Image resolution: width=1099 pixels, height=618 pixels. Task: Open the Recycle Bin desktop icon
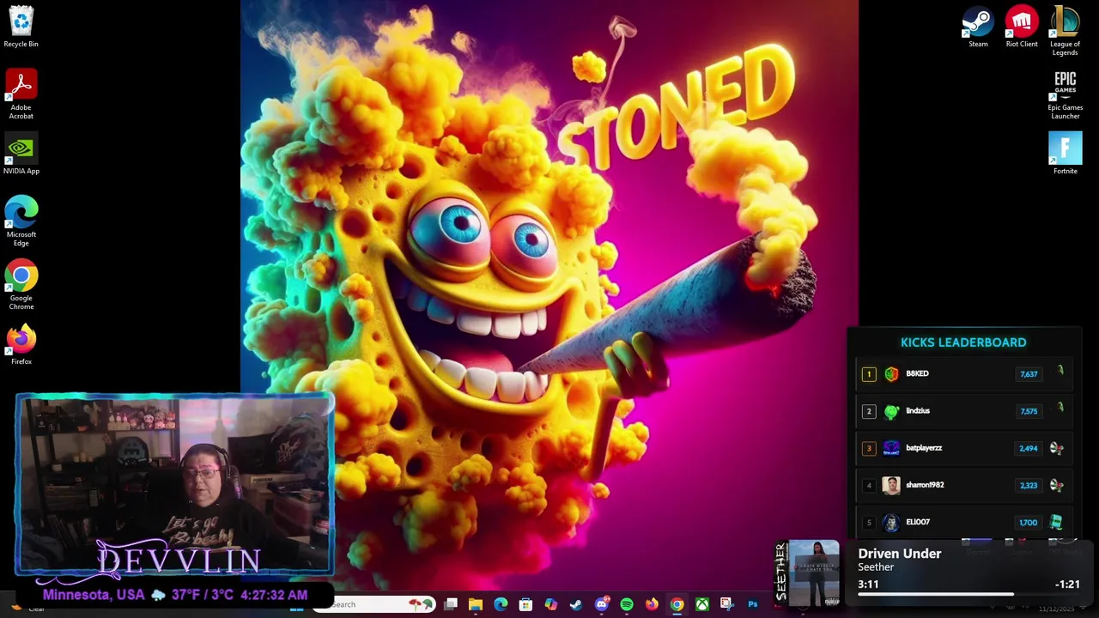click(21, 26)
